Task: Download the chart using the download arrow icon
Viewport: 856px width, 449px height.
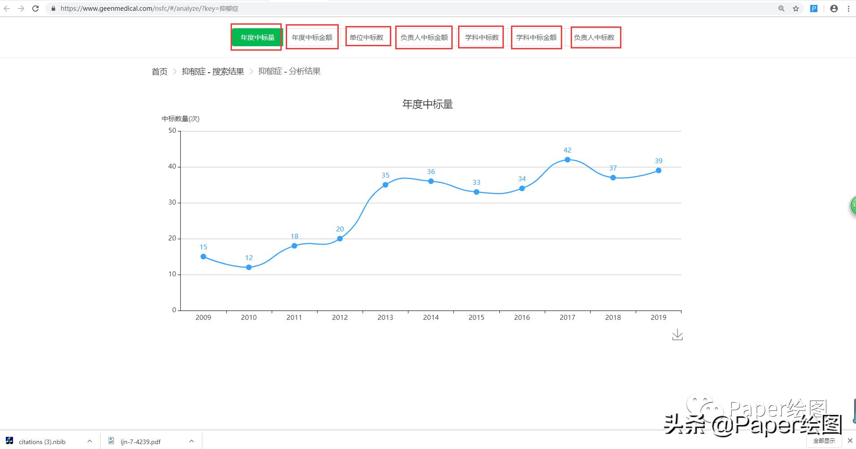Action: tap(677, 334)
